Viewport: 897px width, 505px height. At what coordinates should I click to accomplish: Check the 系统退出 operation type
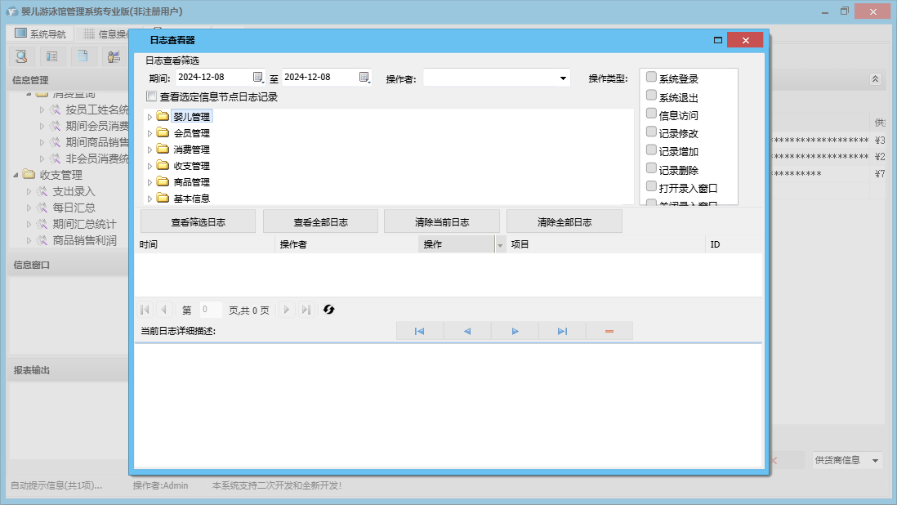[651, 95]
